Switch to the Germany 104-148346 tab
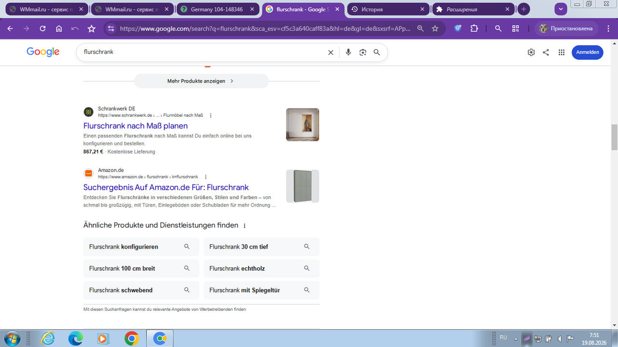This screenshot has width=618, height=347. click(218, 9)
